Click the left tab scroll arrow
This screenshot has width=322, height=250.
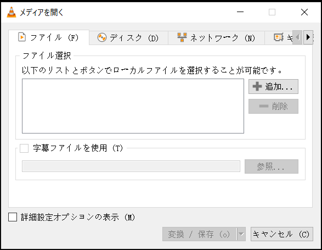[297, 37]
